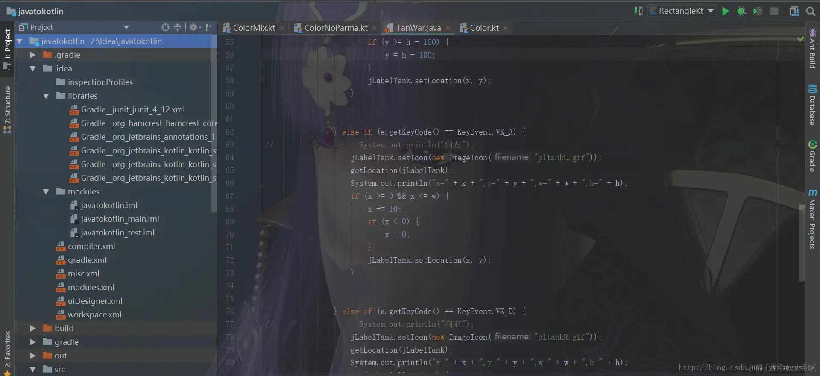
Task: Click Collapse All icon in Project panel
Action: pyautogui.click(x=177, y=27)
